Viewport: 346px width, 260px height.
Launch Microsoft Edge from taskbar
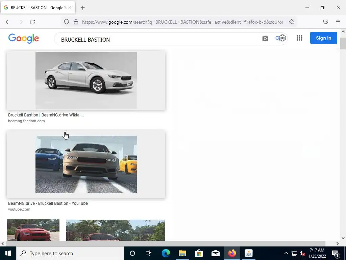tap(166, 253)
